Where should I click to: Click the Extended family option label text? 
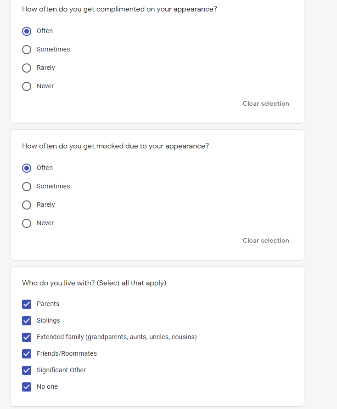(x=117, y=337)
